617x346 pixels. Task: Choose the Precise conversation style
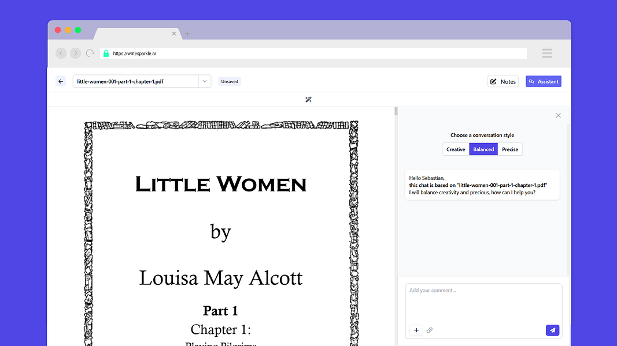(x=510, y=149)
